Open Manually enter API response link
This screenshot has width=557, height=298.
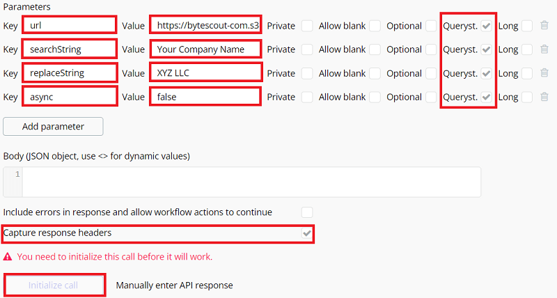click(174, 285)
